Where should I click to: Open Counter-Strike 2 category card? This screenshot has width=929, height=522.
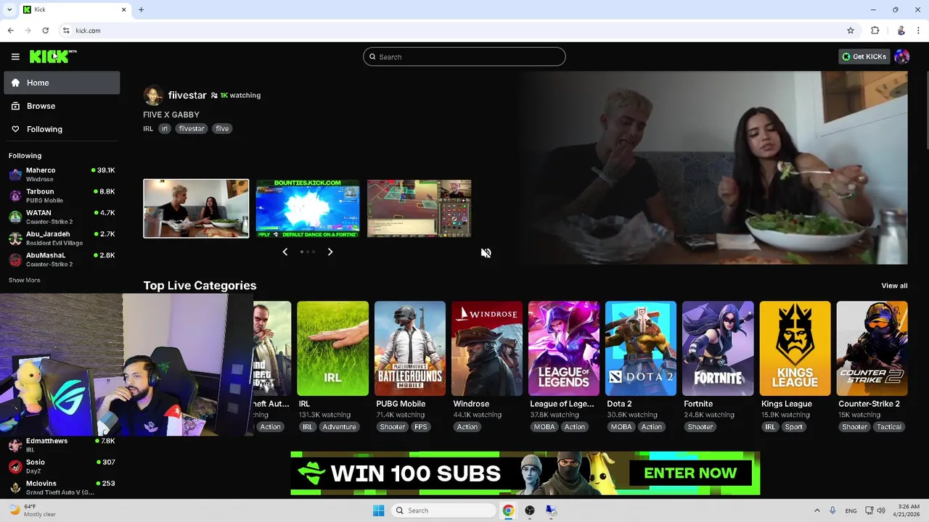872,349
